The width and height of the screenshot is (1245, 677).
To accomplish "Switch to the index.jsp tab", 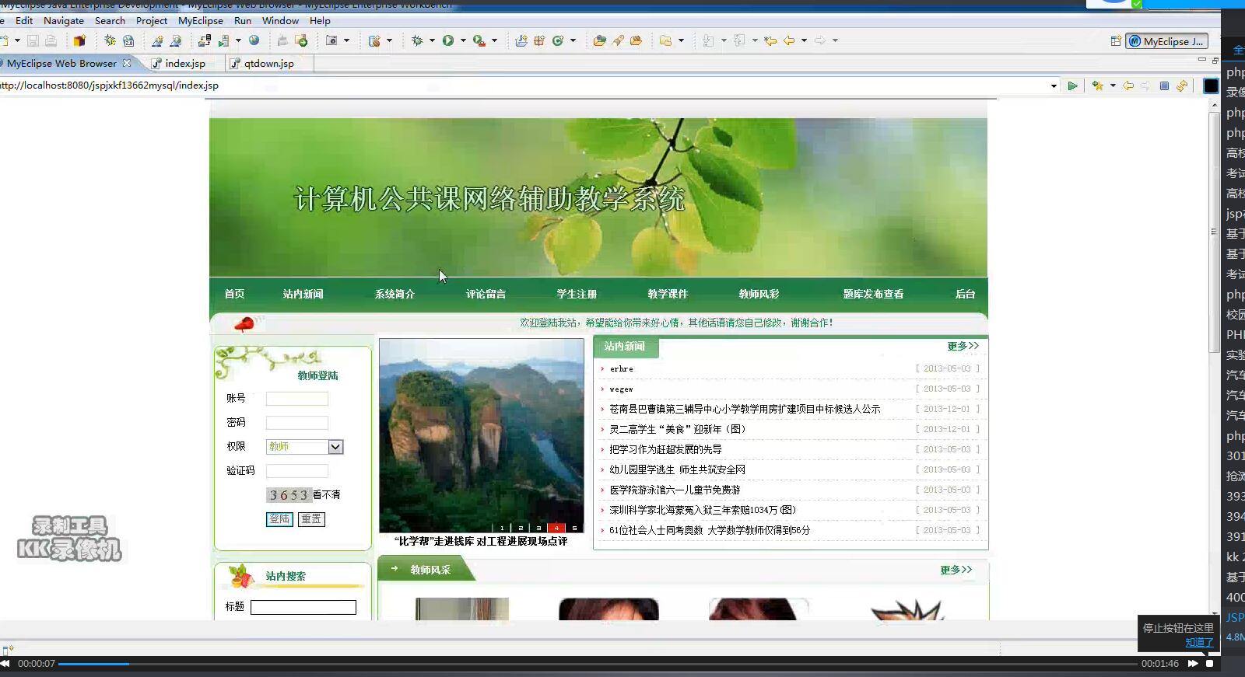I will click(185, 64).
